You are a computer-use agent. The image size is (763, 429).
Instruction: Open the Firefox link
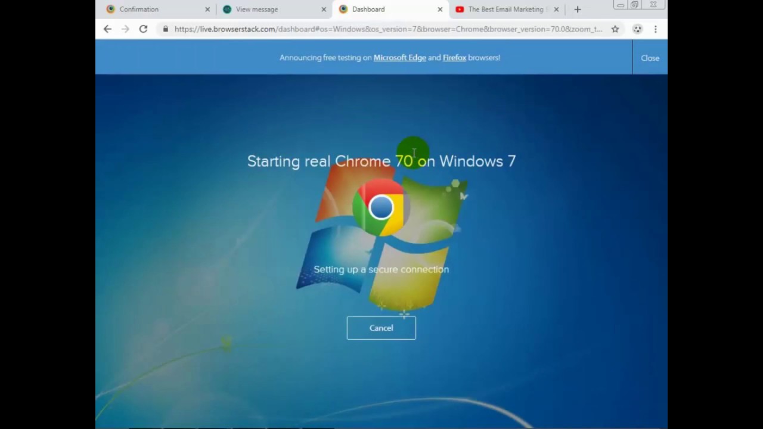pos(454,58)
